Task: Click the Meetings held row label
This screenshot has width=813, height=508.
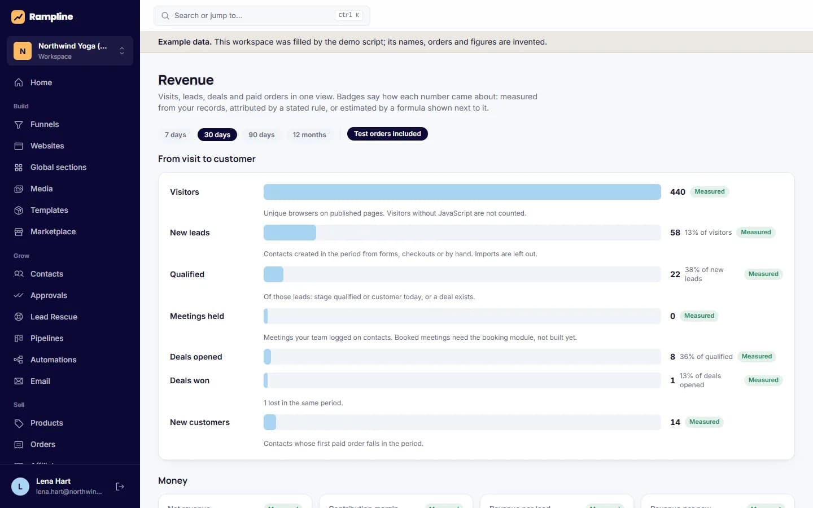Action: tap(197, 316)
